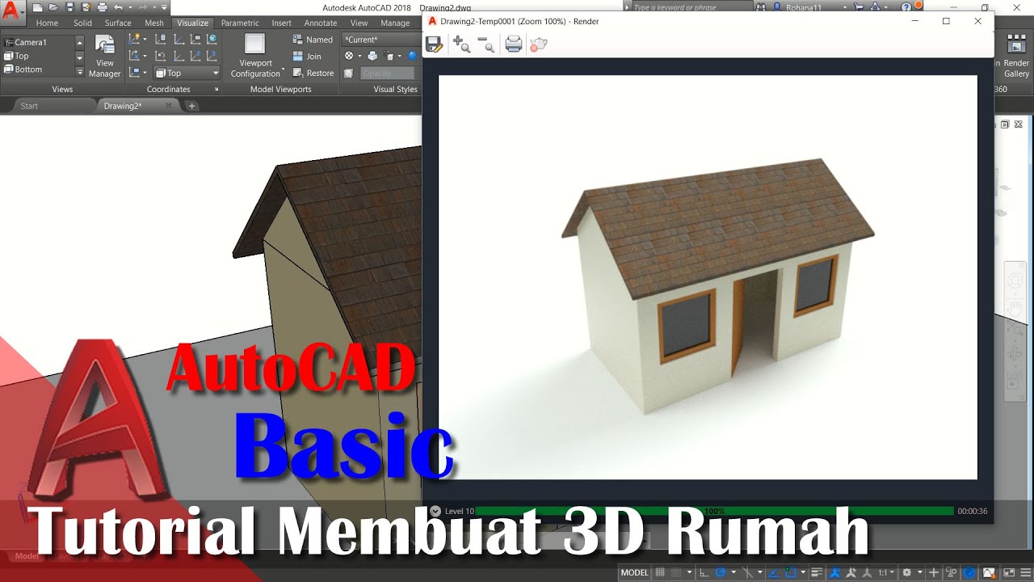
Task: Zoom in on the render image
Action: [x=461, y=44]
